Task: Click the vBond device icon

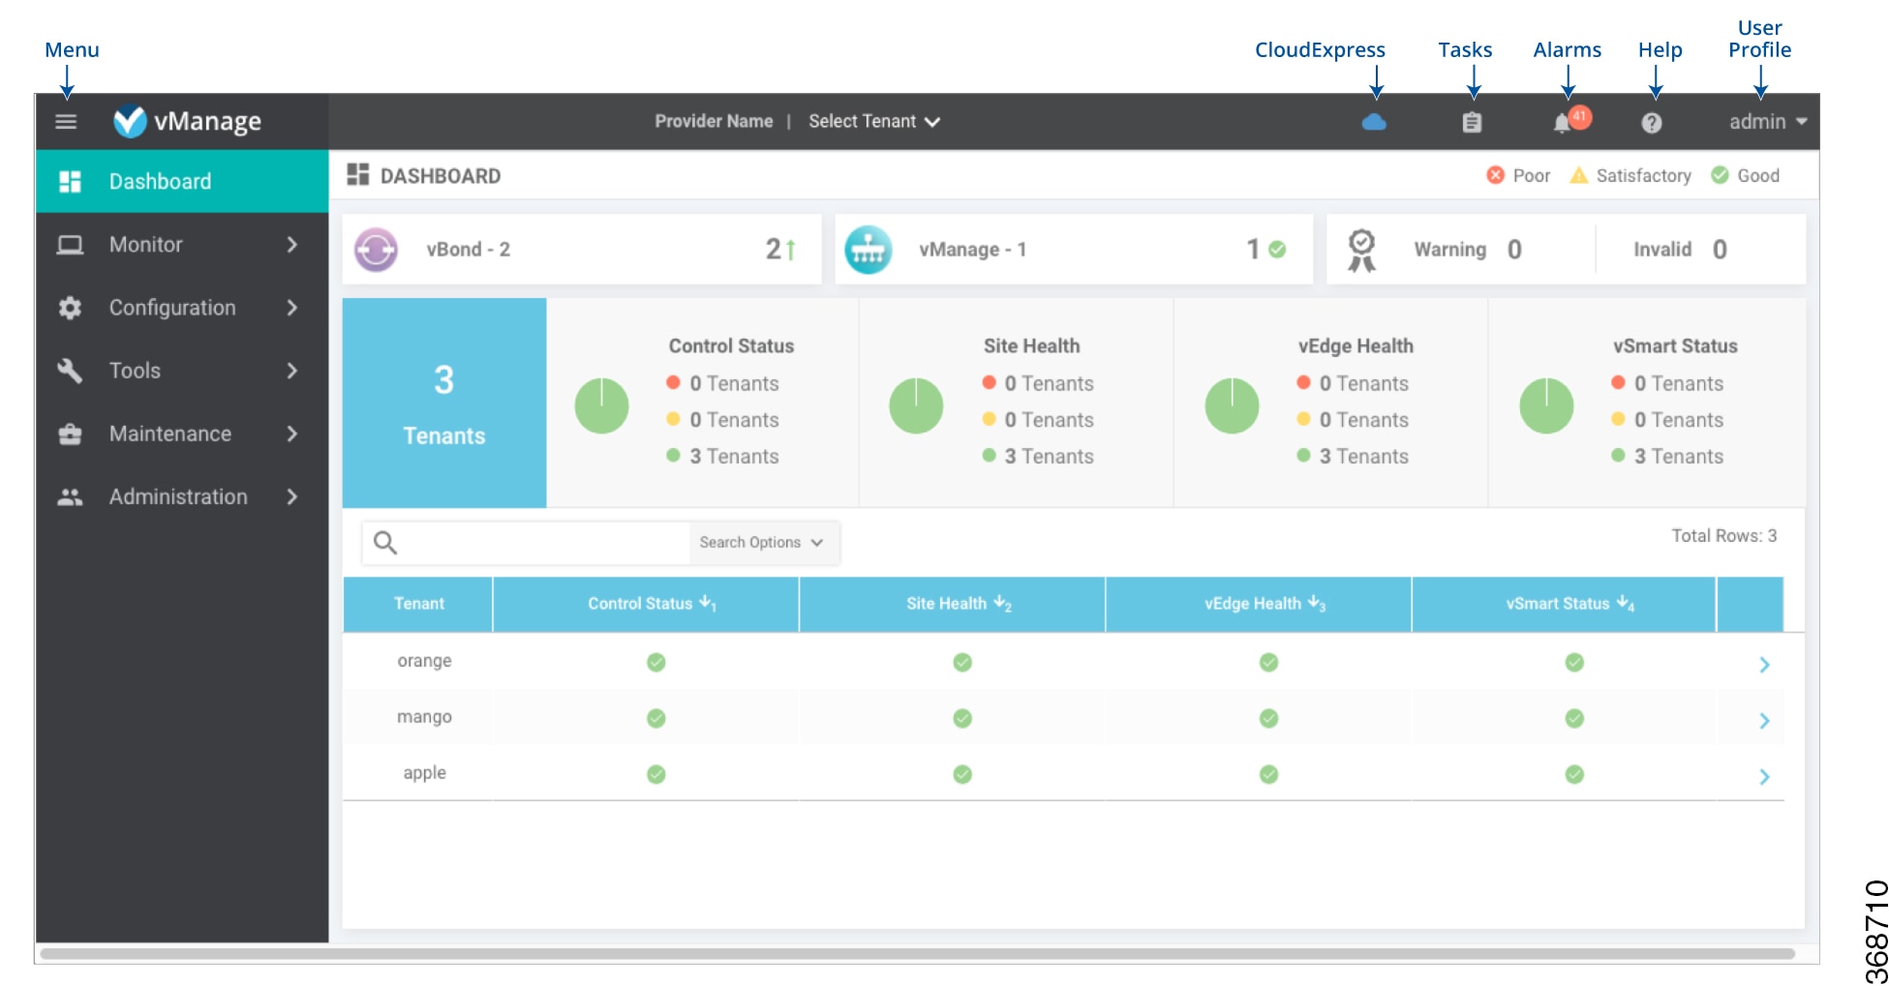Action: (377, 249)
